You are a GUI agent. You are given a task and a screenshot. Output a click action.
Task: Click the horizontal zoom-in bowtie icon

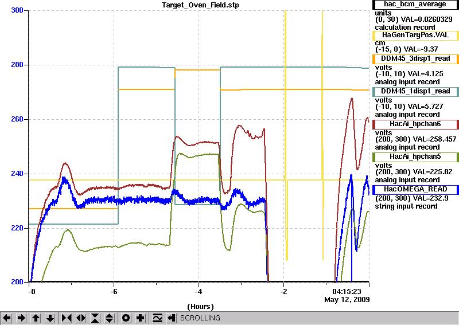tap(67, 318)
